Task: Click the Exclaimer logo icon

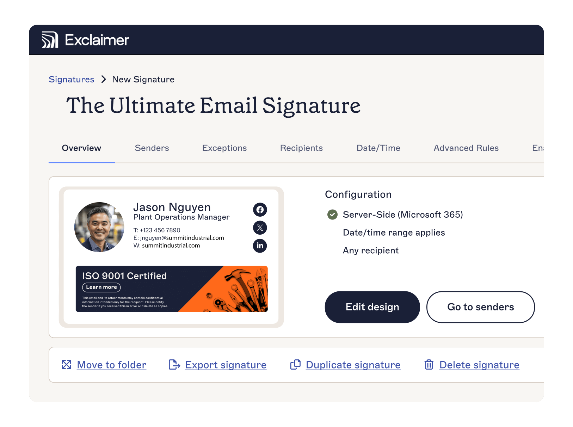Action: (50, 40)
